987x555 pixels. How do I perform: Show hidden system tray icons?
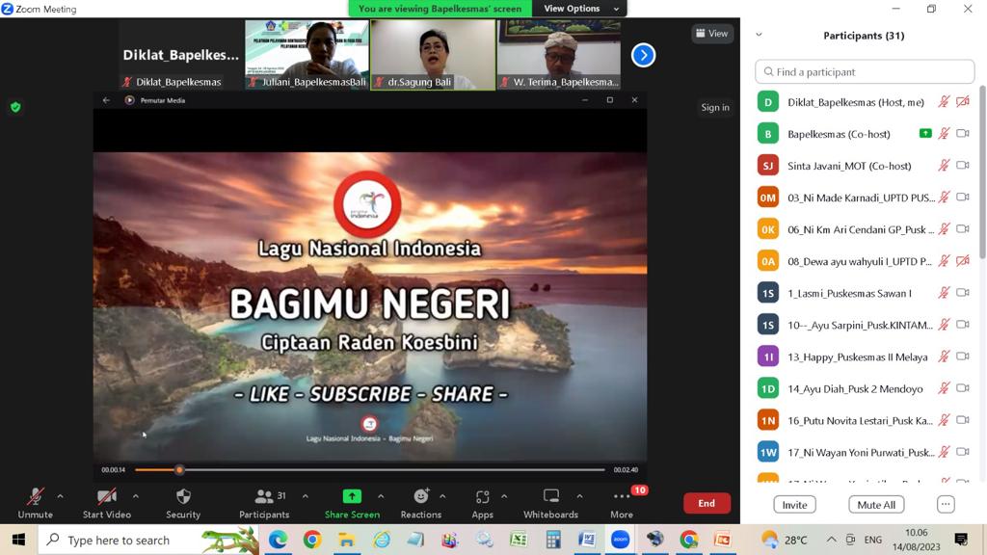click(832, 540)
